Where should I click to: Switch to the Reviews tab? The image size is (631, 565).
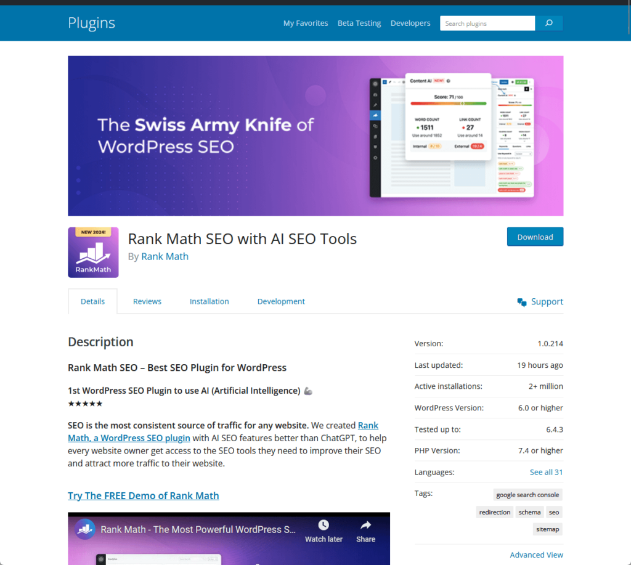tap(147, 301)
